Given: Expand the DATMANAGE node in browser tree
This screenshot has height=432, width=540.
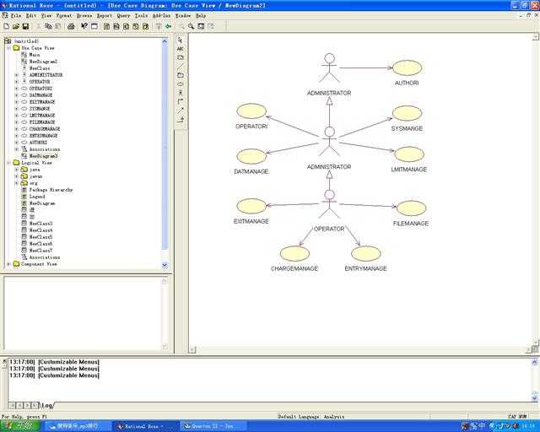Looking at the screenshot, I should (x=16, y=95).
